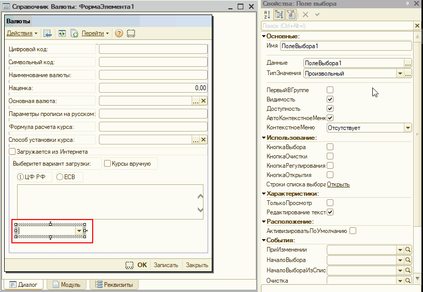Viewport: 423px width, 292px height.
Task: Click the dotted placeholder icon left of OK
Action: [129, 265]
